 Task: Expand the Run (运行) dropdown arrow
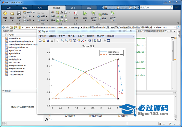coord(85,21)
